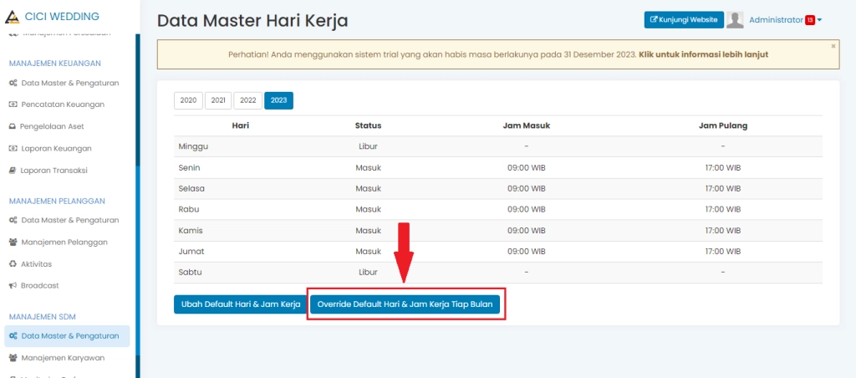Click the Administrator username link

(776, 20)
